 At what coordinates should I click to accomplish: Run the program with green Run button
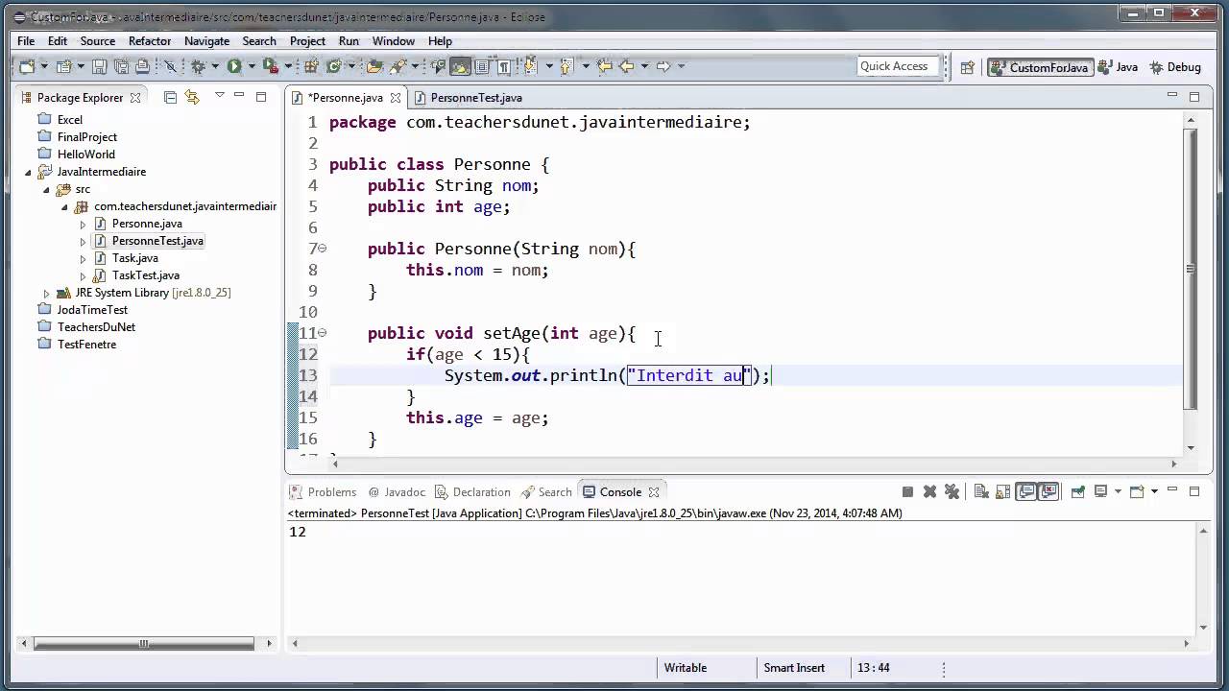coord(233,66)
